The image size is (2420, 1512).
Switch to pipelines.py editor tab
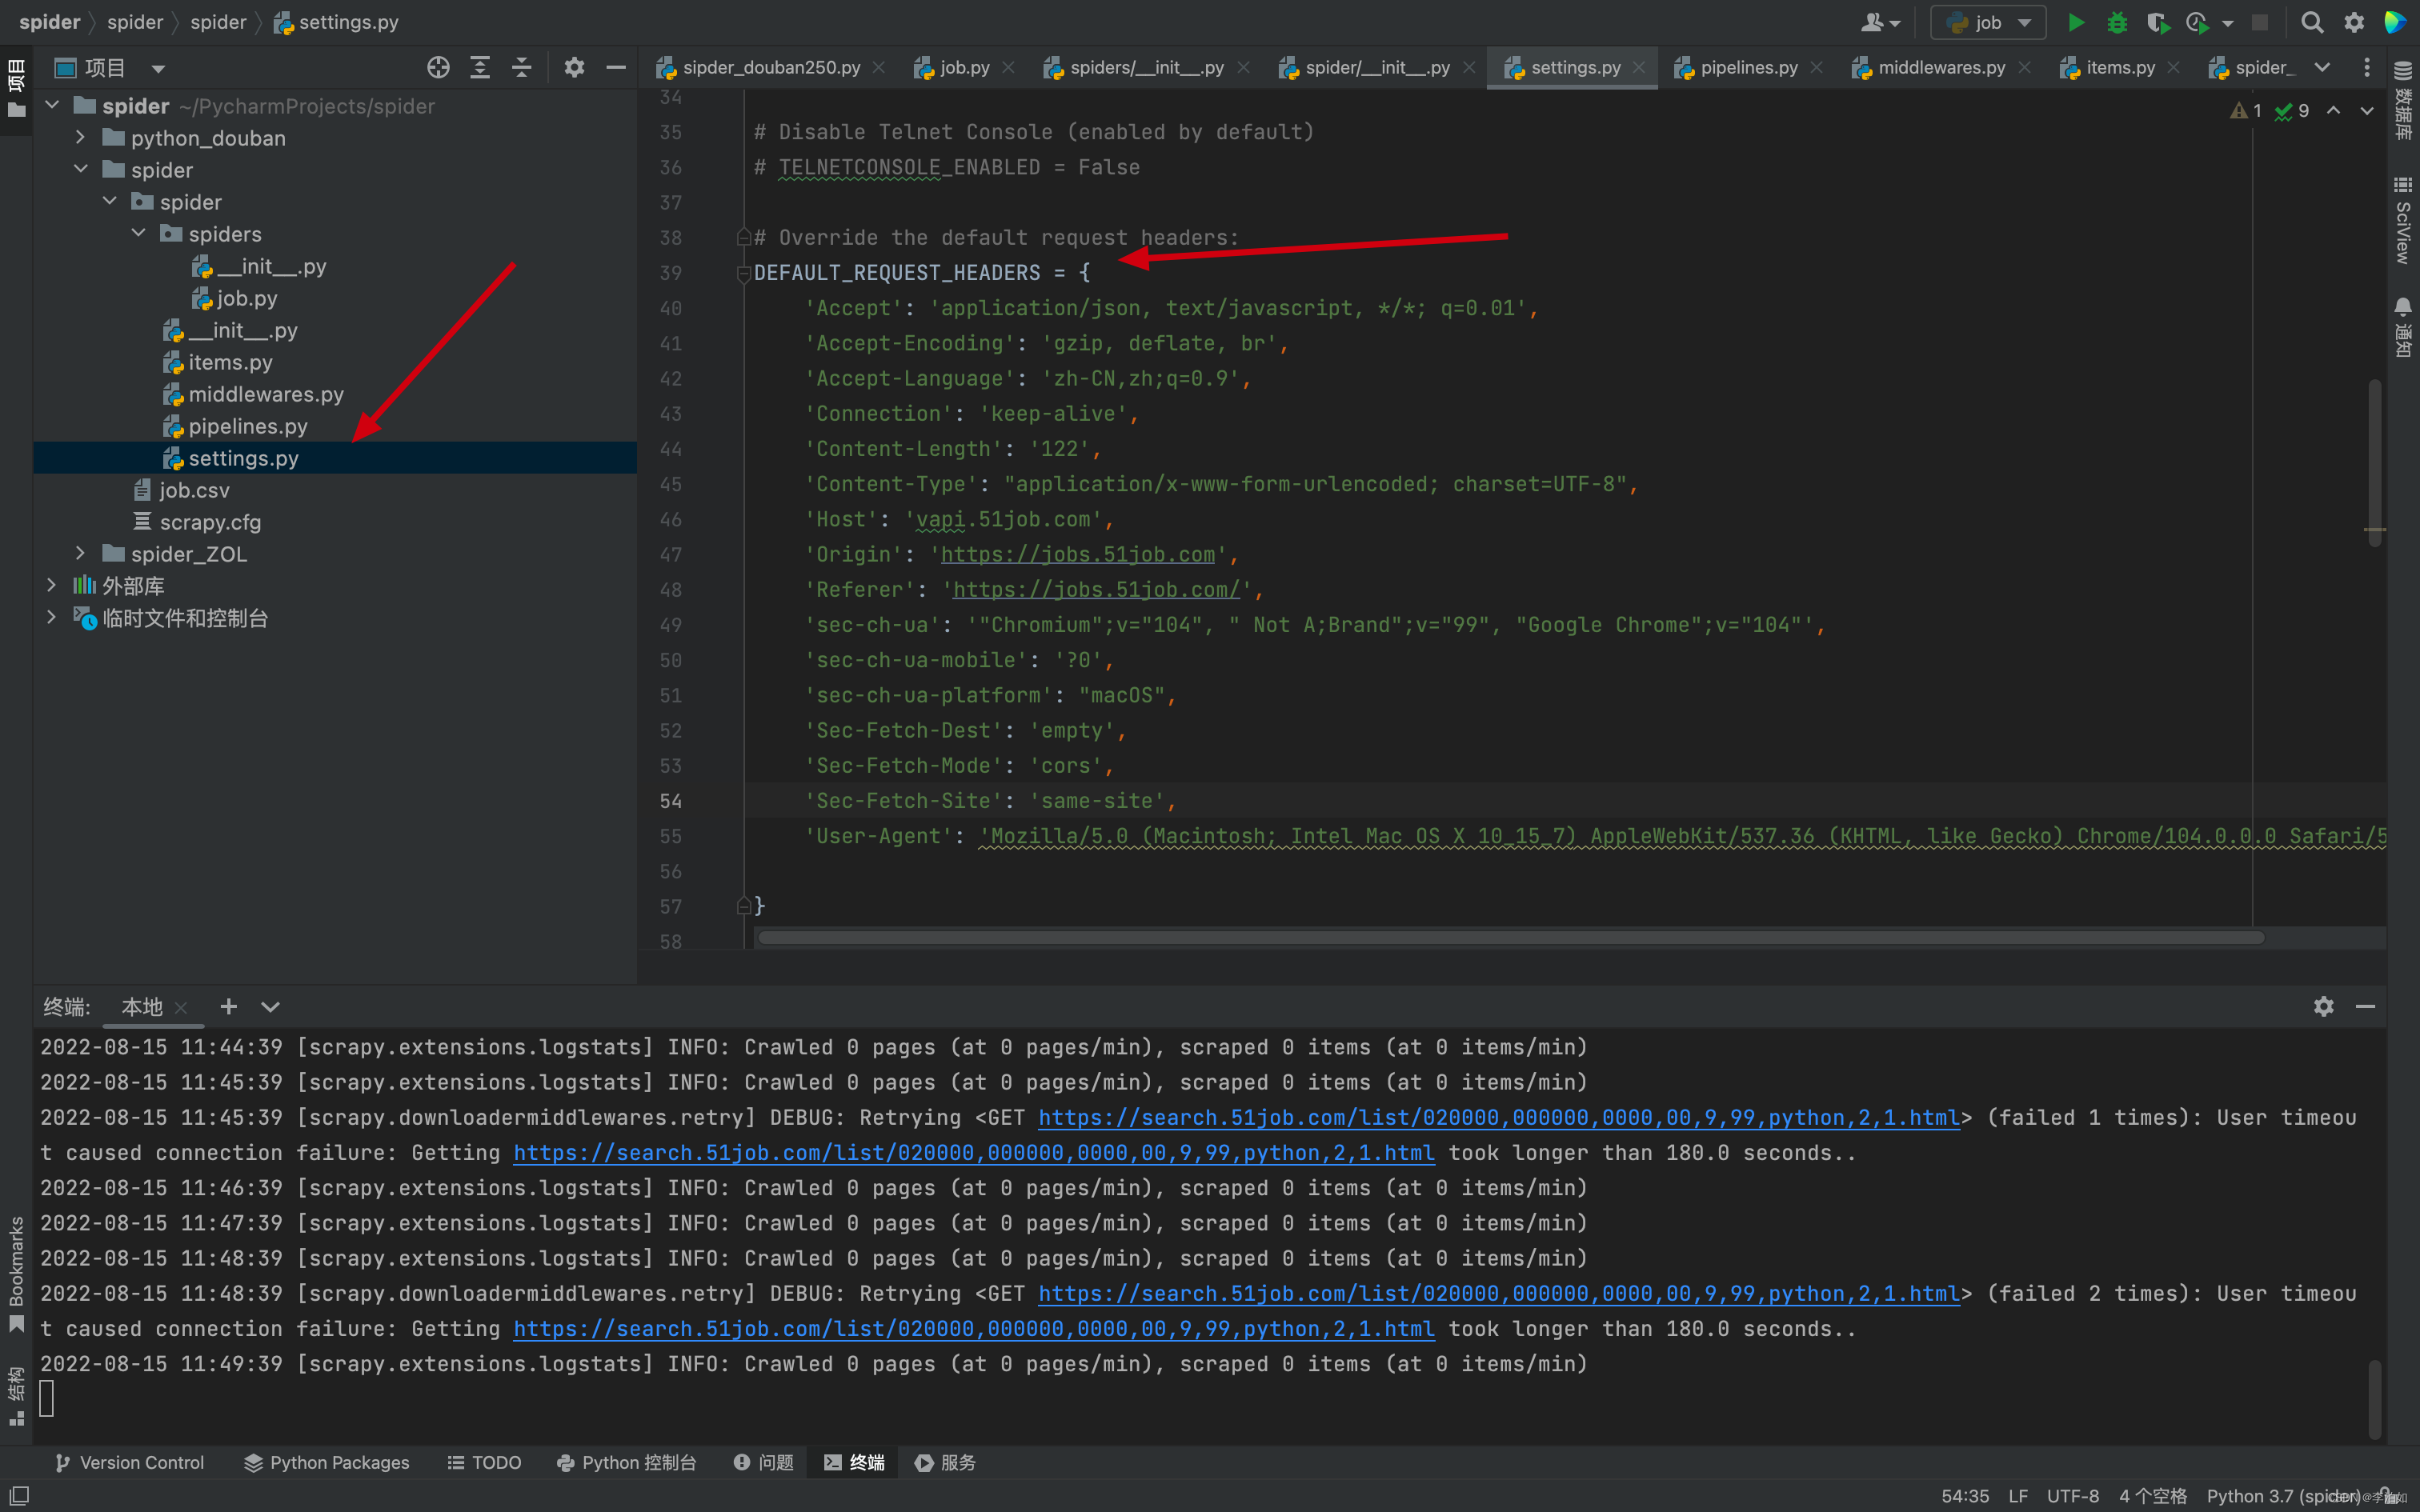pos(1737,67)
